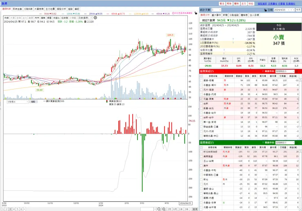This screenshot has width=302, height=211.
Task: Open help icon next to 1日籌碼集中(%)
Action: pyautogui.click(x=233, y=43)
